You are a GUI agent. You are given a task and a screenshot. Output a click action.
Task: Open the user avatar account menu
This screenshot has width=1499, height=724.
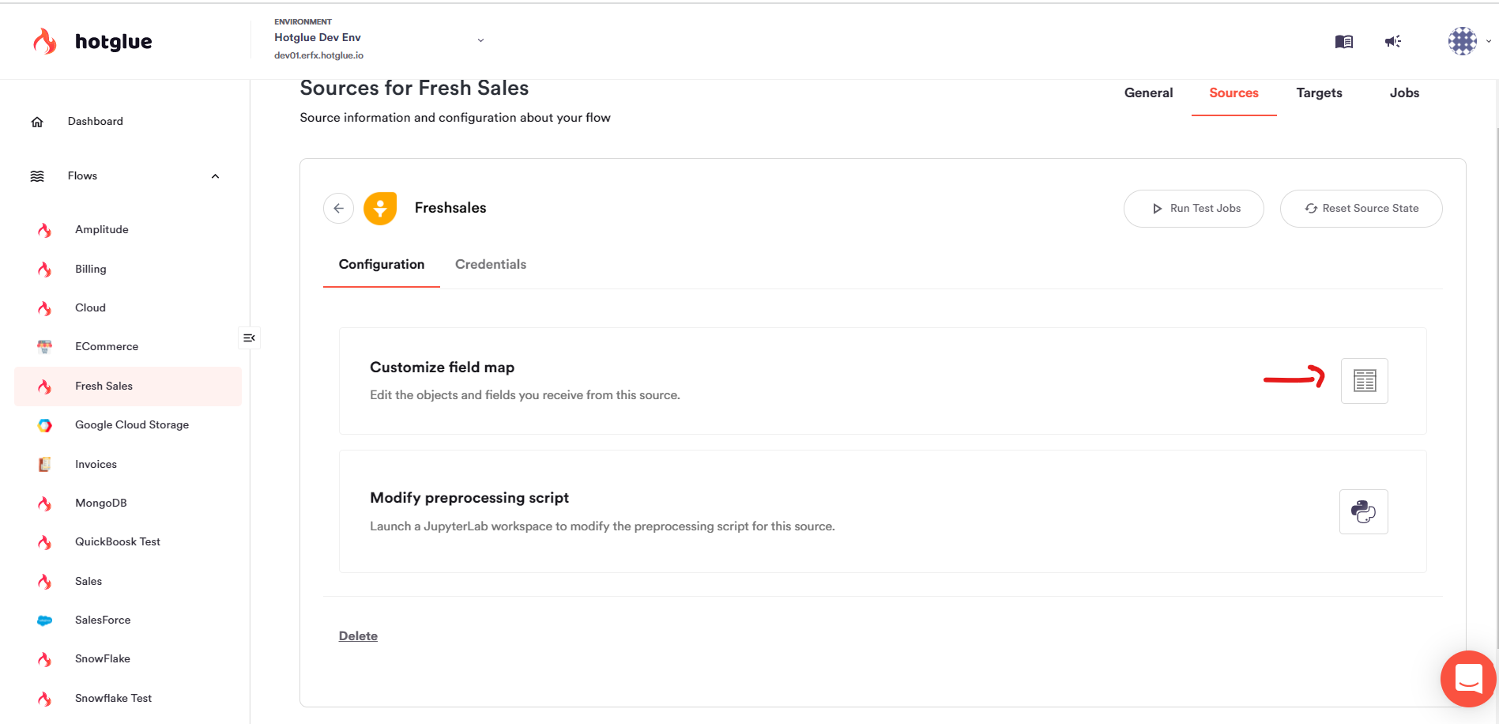[1463, 41]
